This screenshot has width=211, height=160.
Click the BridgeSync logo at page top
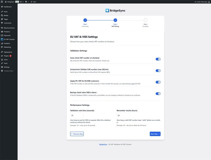coord(115,11)
